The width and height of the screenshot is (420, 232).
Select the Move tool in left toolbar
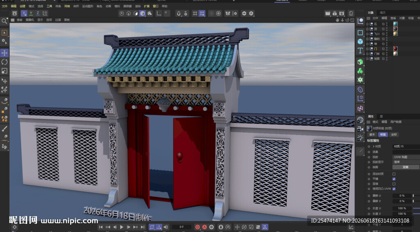4,53
